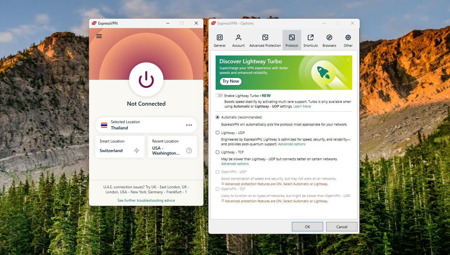450x255 pixels.
Task: Select the Protocol tab
Action: pos(292,41)
